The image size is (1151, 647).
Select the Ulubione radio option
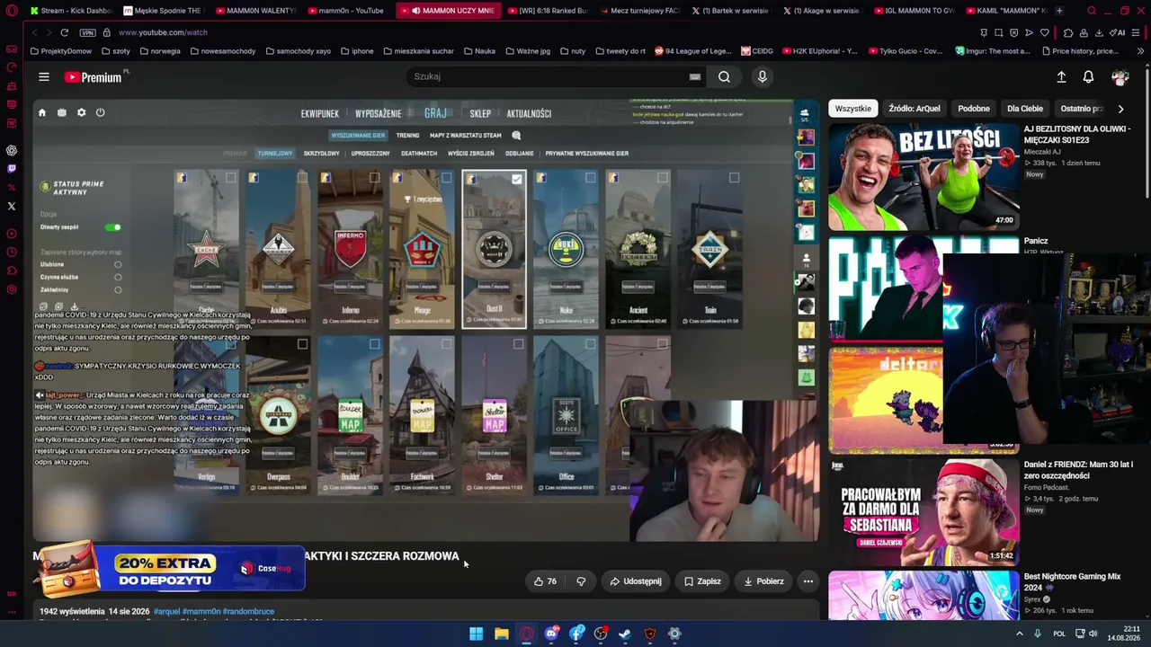coord(118,265)
